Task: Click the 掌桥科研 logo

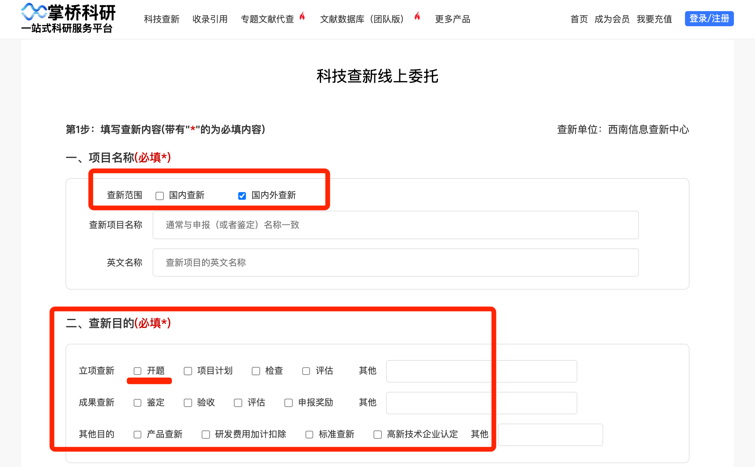Action: click(x=68, y=18)
